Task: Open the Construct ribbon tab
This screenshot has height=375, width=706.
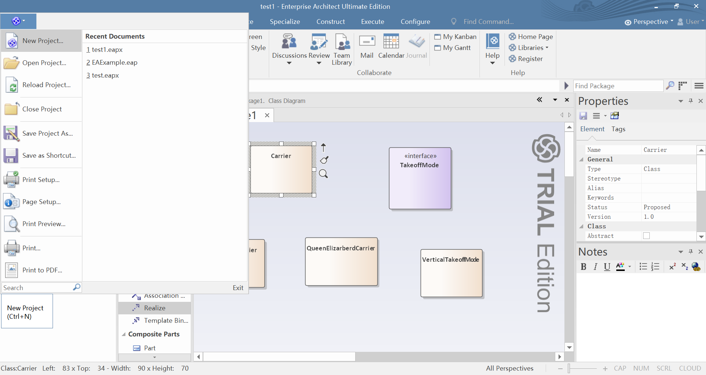Action: pos(331,22)
